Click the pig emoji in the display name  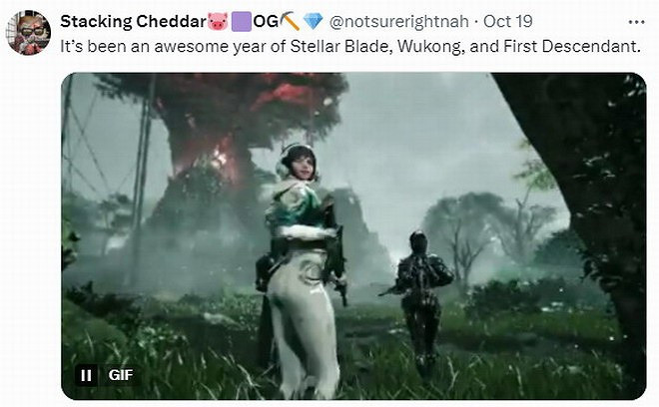tap(218, 21)
